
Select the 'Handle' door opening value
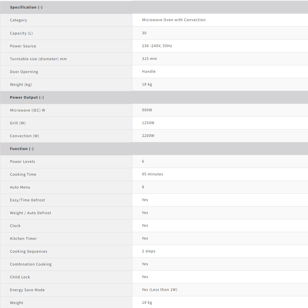149,71
